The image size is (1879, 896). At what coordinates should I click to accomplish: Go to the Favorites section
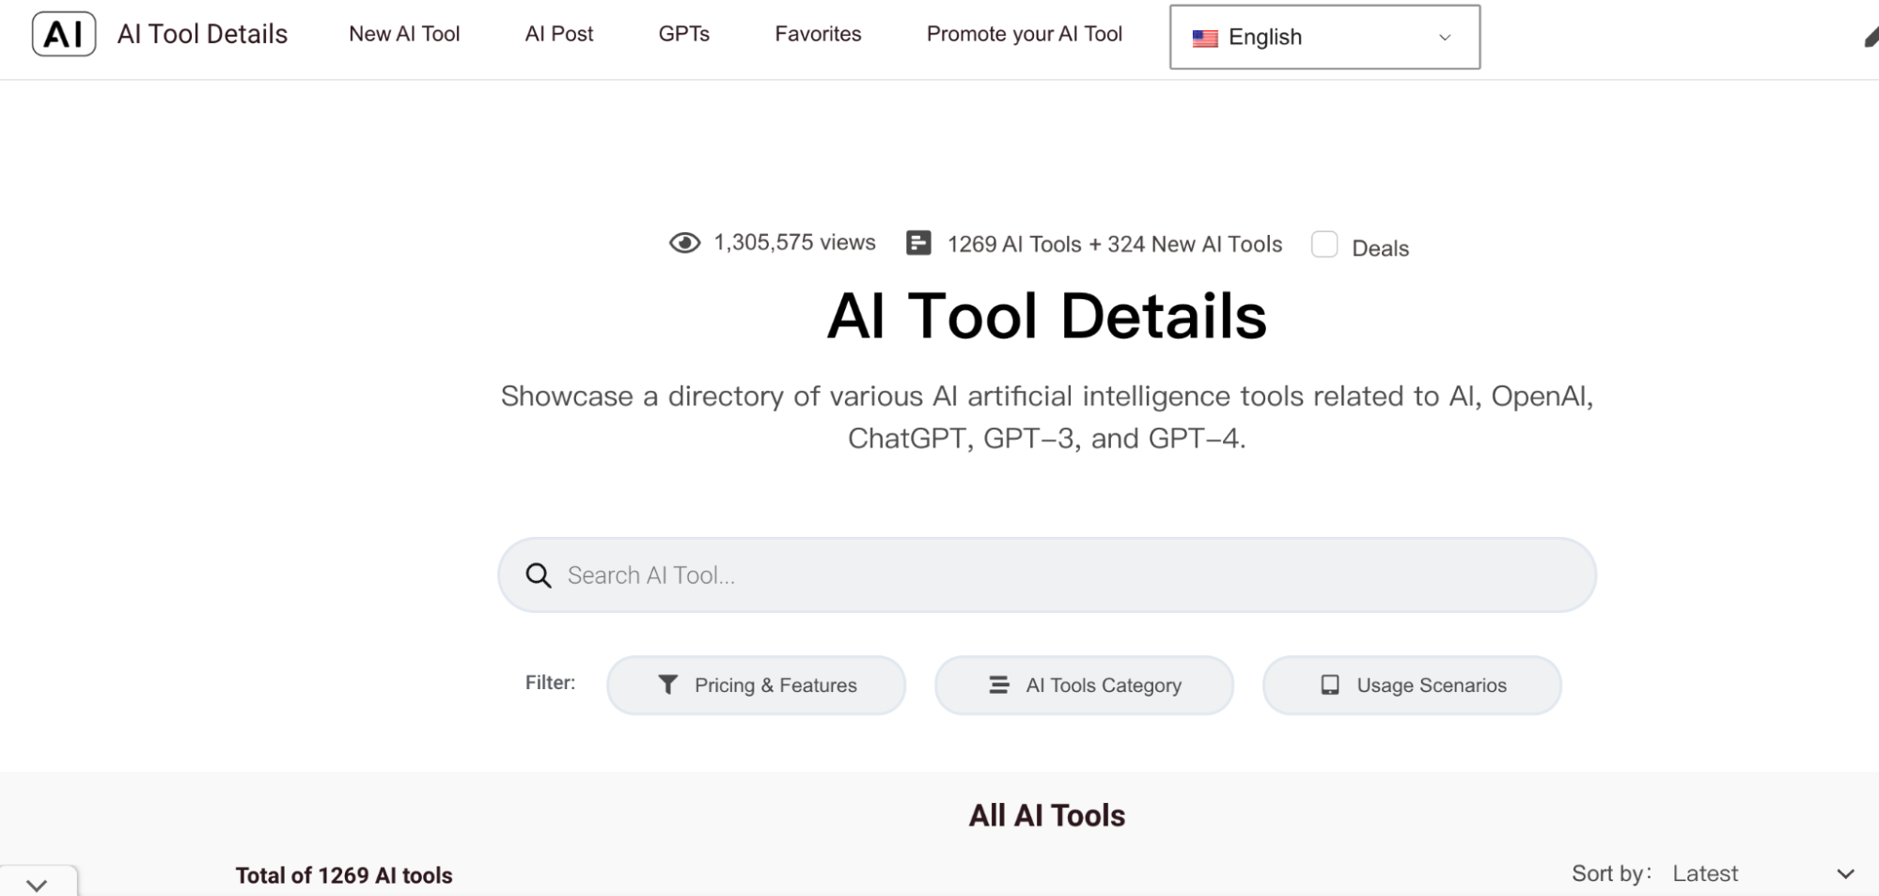point(817,34)
